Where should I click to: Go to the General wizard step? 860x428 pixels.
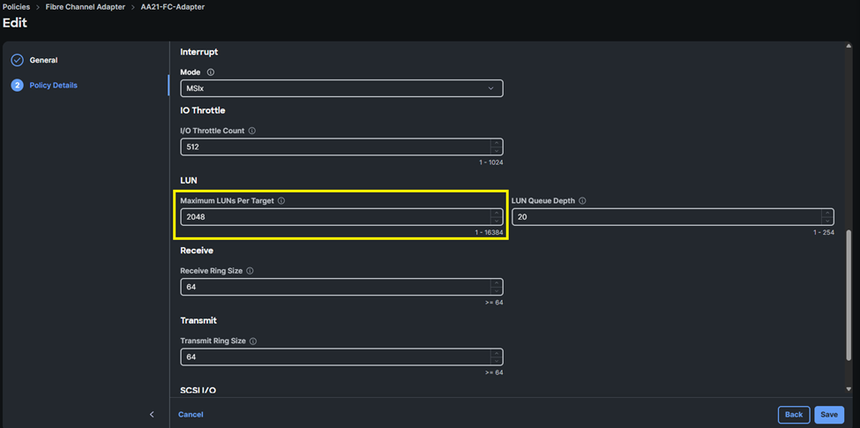(43, 60)
